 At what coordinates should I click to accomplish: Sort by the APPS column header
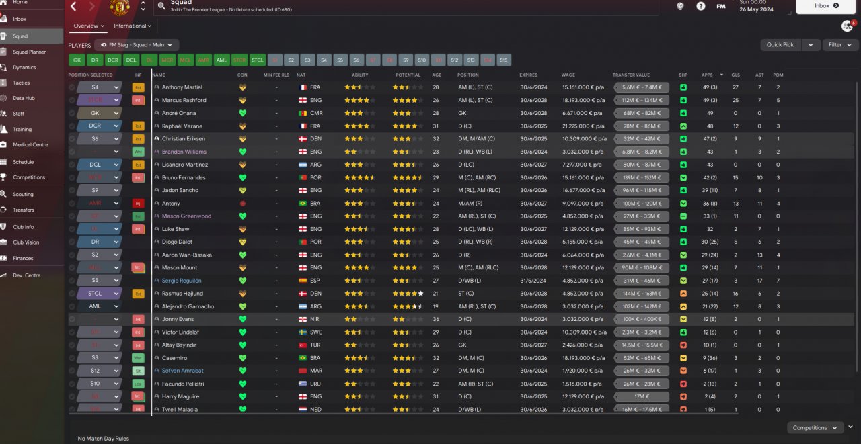click(706, 75)
